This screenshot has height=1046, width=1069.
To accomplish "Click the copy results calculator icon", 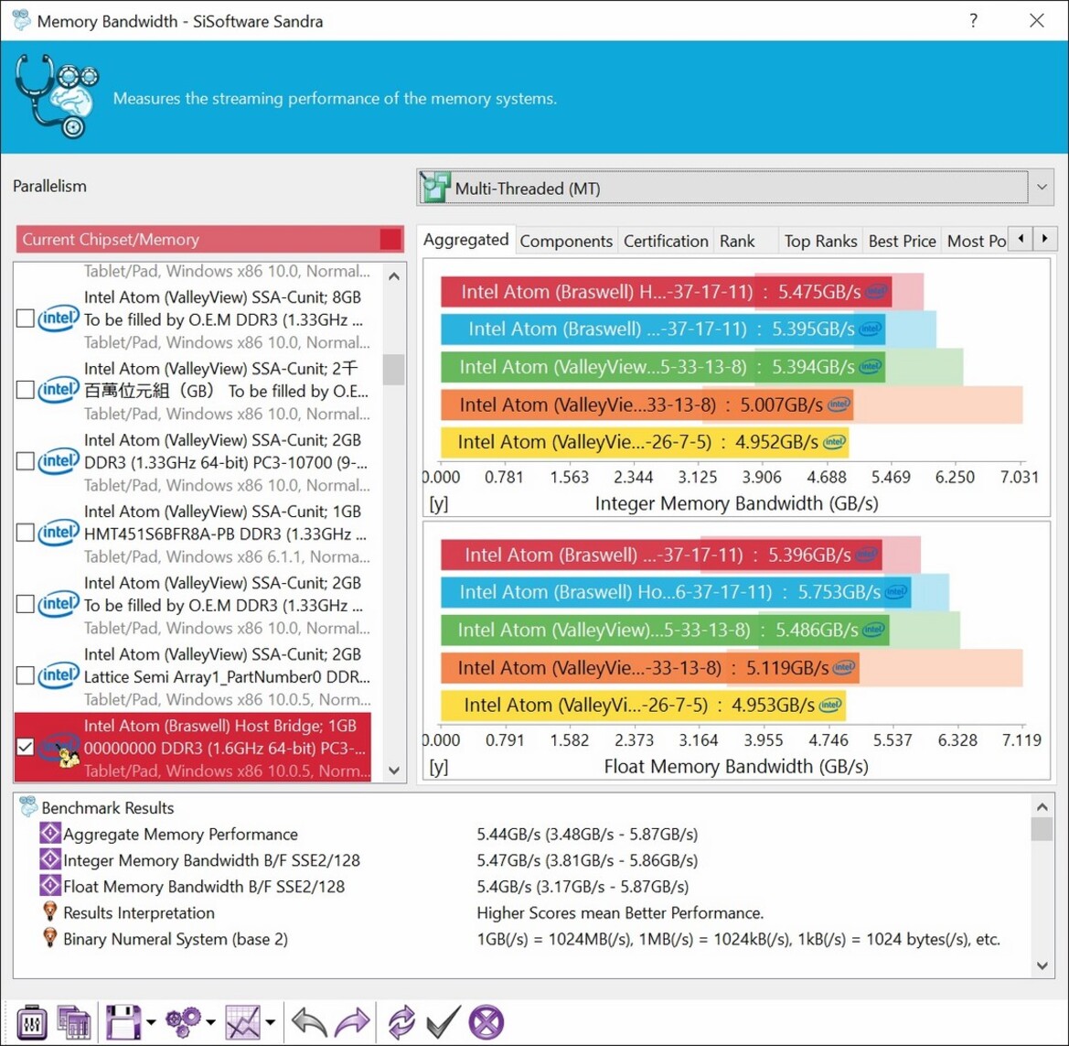I will pyautogui.click(x=74, y=1023).
